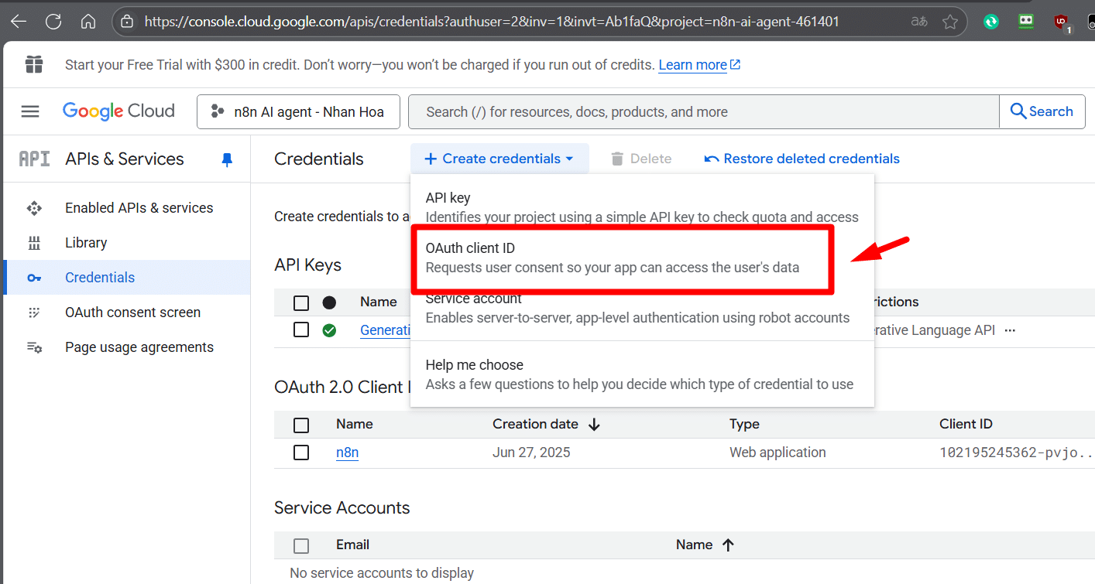Tick the API Keys select-all header checkbox

[301, 302]
